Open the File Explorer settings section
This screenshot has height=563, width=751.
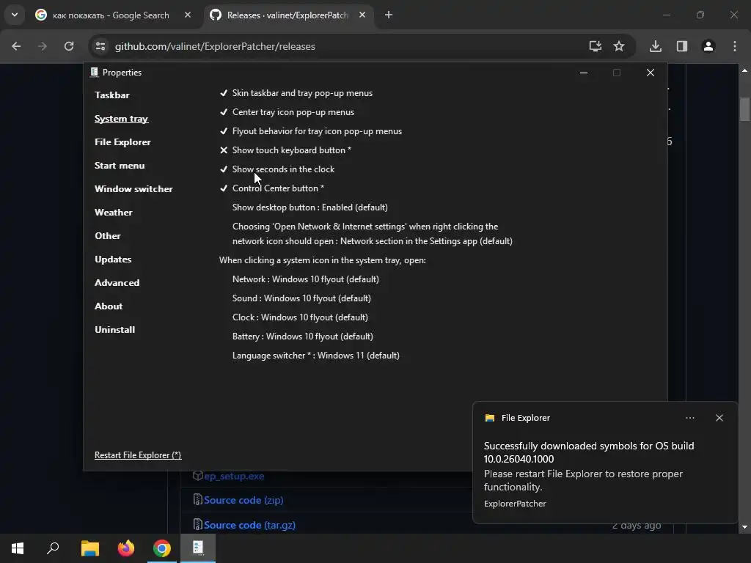[x=122, y=142]
